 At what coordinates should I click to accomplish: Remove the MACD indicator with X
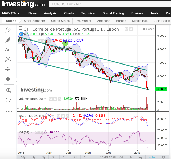pos(67,116)
